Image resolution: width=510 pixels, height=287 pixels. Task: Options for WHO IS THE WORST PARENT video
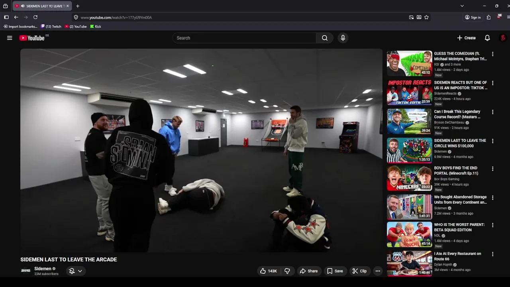click(492, 225)
